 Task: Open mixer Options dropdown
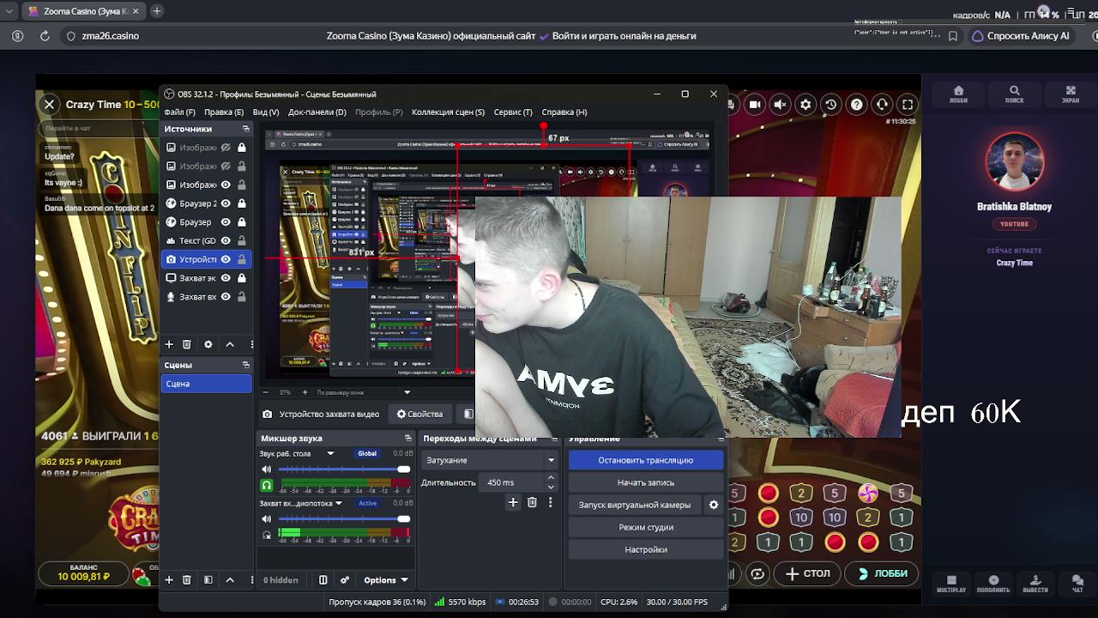coord(385,580)
